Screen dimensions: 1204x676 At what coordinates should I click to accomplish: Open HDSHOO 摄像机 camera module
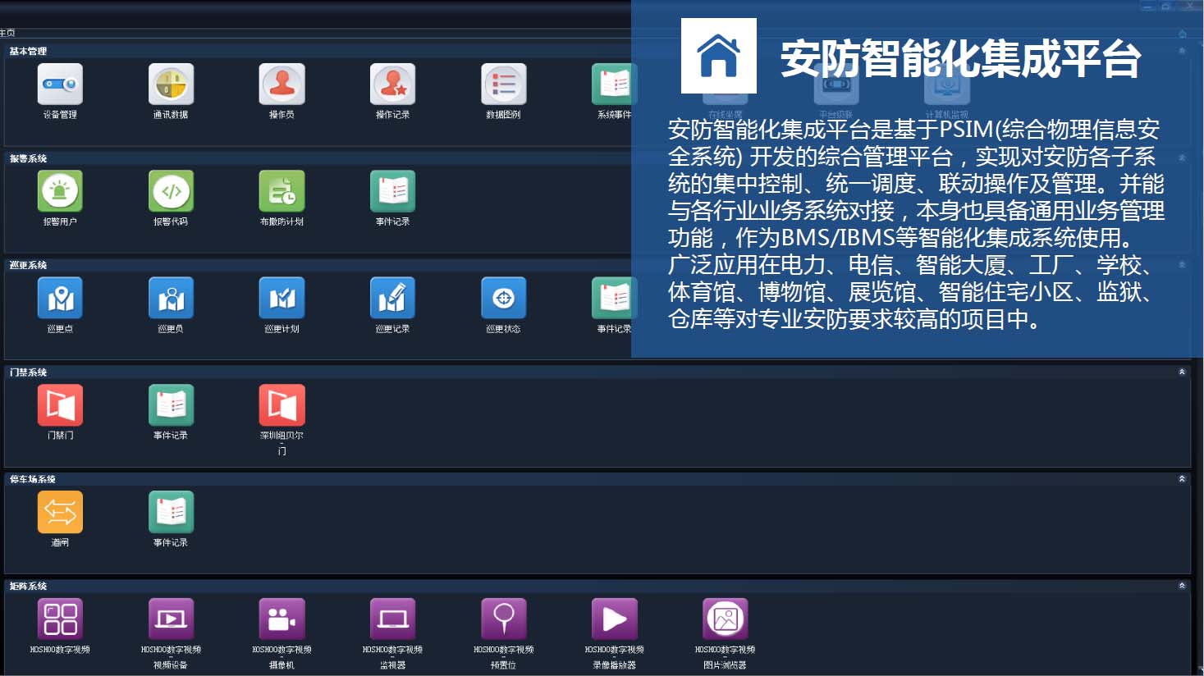click(282, 619)
